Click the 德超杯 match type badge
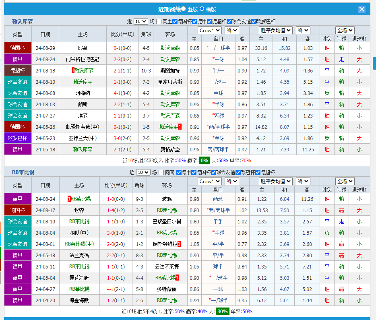 pyautogui.click(x=18, y=70)
